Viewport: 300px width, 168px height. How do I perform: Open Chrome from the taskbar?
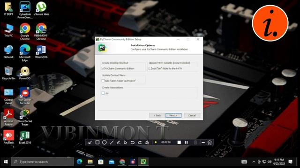[122, 162]
